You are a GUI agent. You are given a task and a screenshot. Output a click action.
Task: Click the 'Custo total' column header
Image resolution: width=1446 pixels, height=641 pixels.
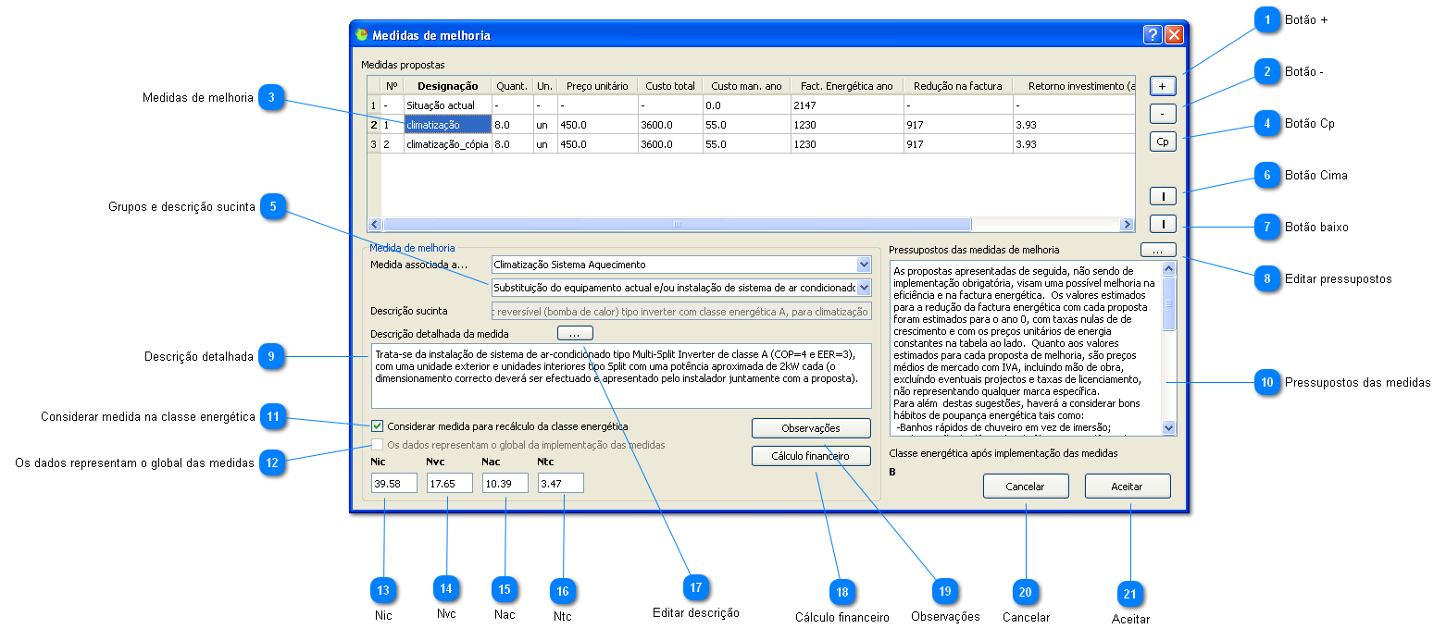coord(669,86)
